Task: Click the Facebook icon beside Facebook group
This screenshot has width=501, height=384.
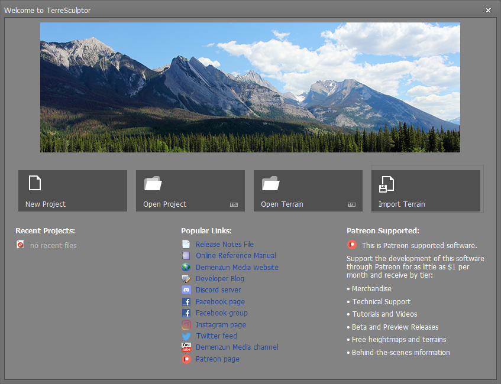Action: pos(186,313)
